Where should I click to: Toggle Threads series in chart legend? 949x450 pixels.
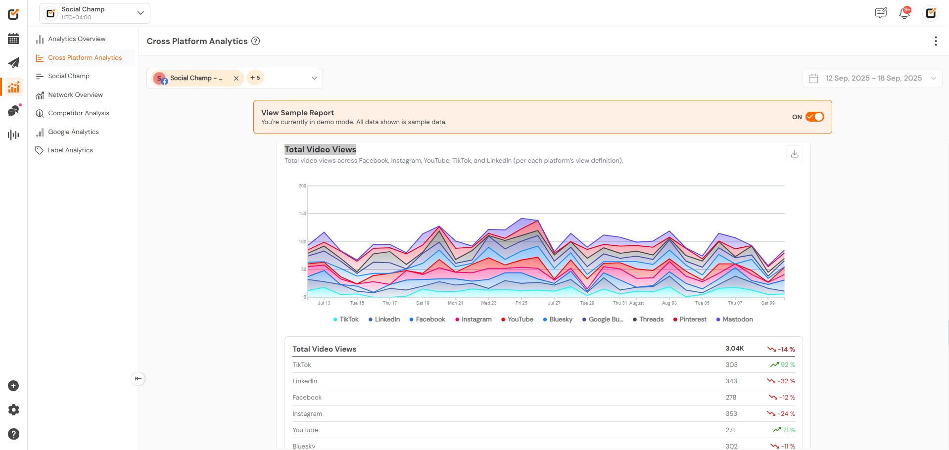pos(648,319)
